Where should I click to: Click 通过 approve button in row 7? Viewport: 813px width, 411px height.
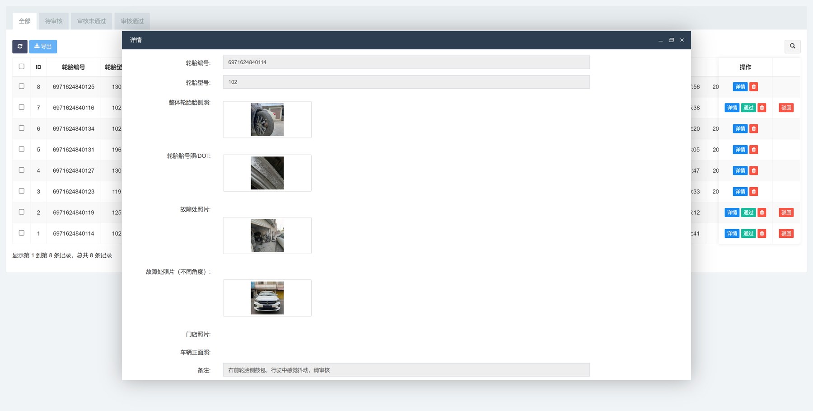click(x=748, y=108)
